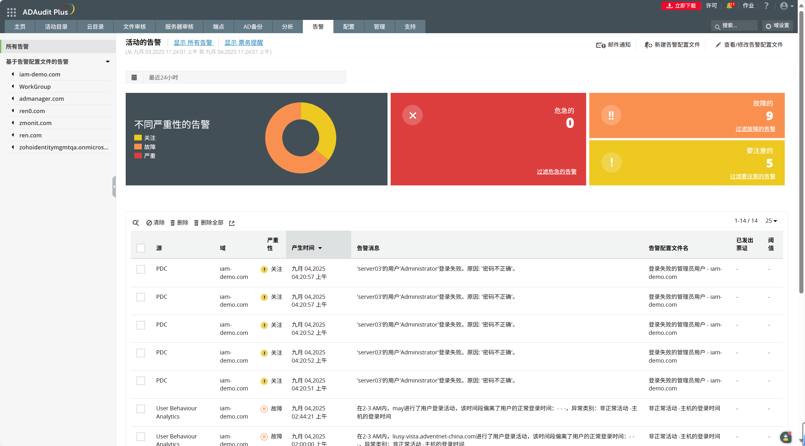The image size is (805, 446).
Task: Open the page size 25 dropdown
Action: coord(771,221)
